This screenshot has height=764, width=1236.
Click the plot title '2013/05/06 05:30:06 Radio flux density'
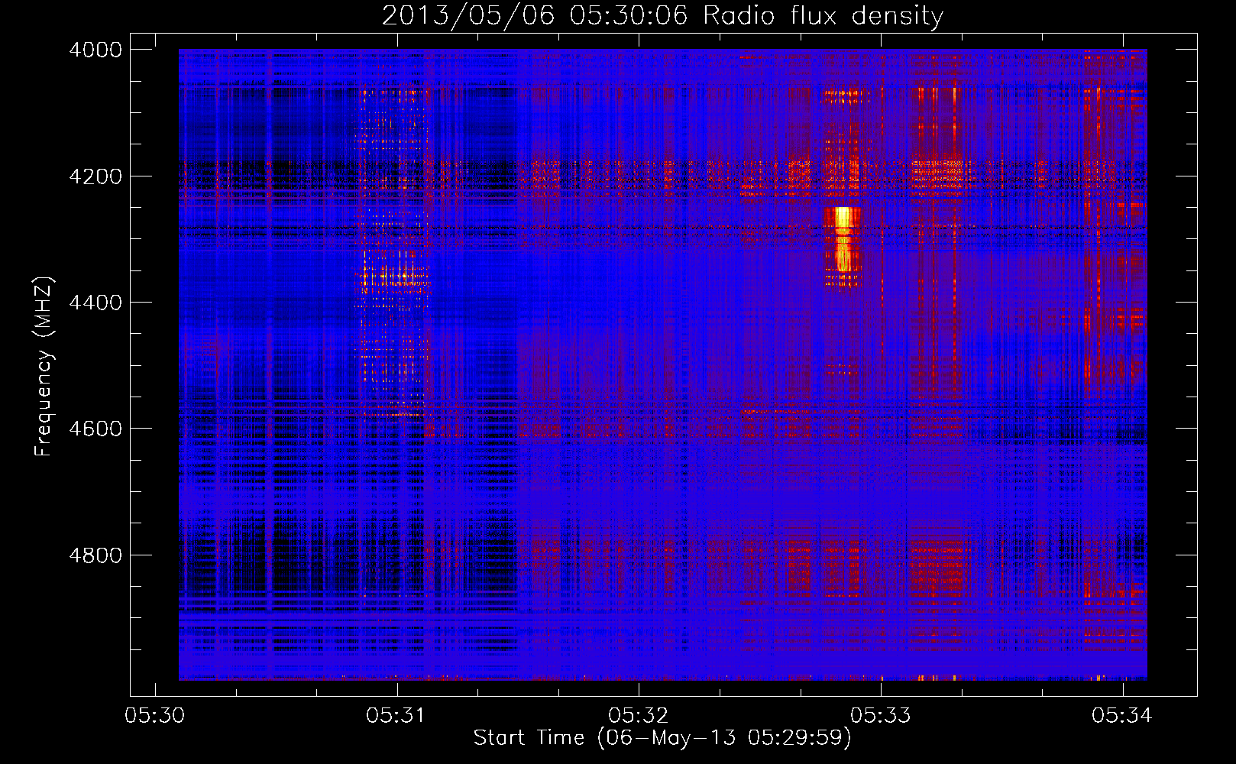[x=662, y=15]
